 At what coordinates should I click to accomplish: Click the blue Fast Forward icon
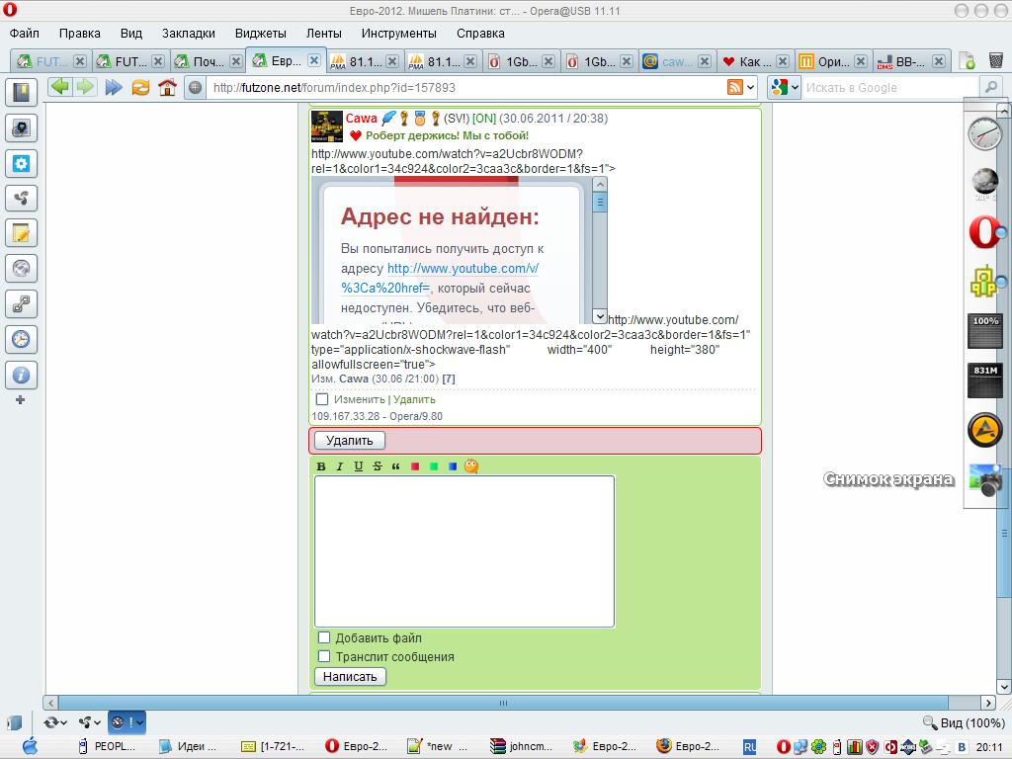[x=114, y=87]
